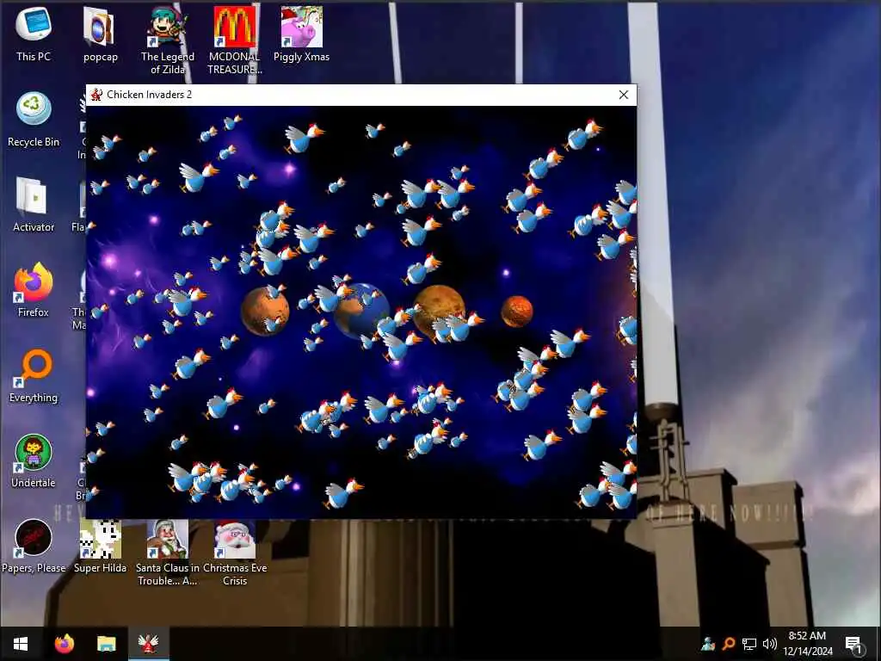The height and width of the screenshot is (661, 881).
Task: Open File Explorer from the taskbar
Action: click(106, 644)
